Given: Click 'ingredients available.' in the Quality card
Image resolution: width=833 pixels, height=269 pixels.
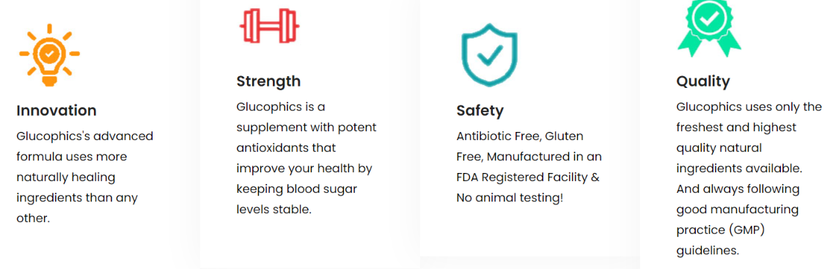Looking at the screenshot, I should tap(739, 168).
